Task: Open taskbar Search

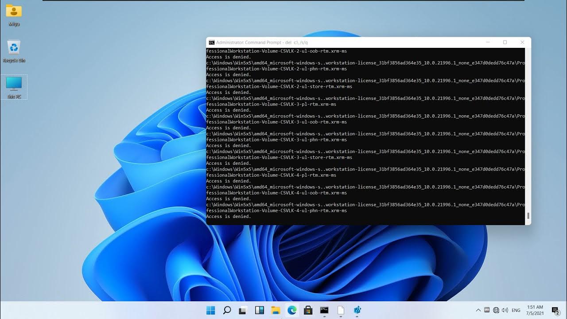Action: point(227,310)
